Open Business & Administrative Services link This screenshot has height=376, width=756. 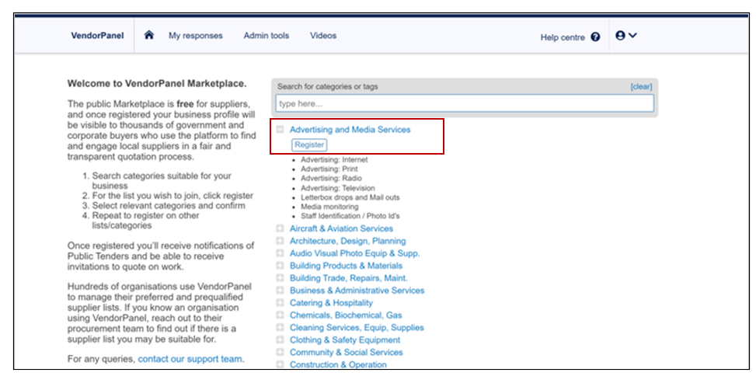(x=357, y=291)
